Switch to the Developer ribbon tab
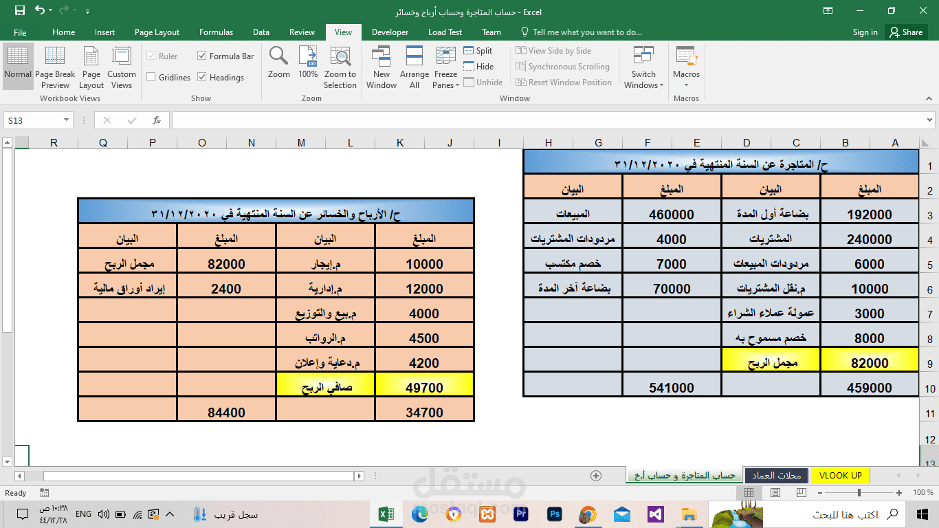The image size is (939, 528). click(390, 32)
